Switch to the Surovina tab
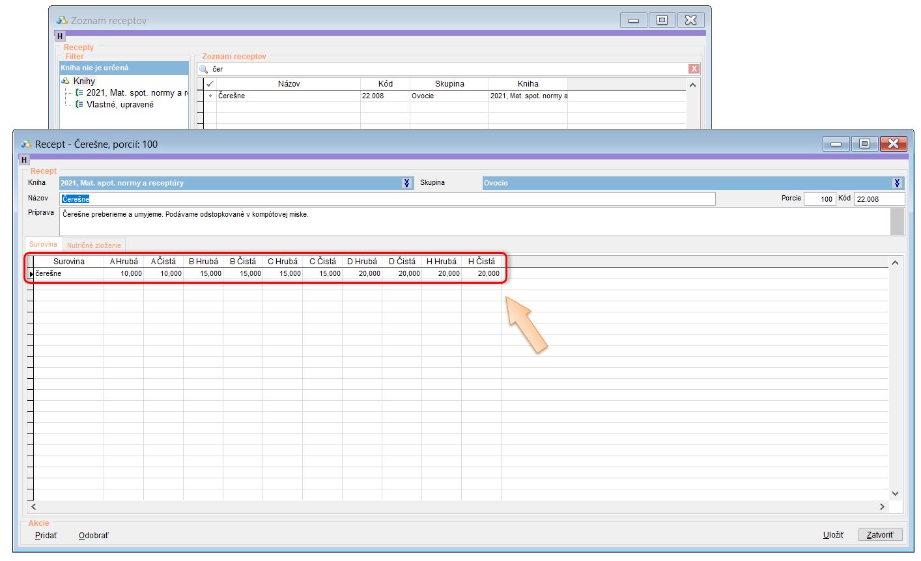921x561 pixels. click(43, 245)
